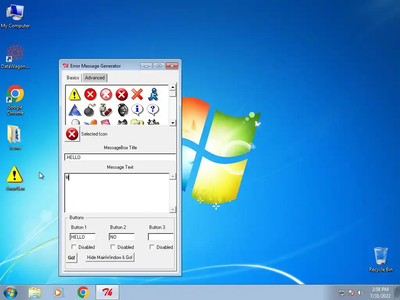Open the volume speaker tray icon
The width and height of the screenshot is (400, 300).
click(361, 293)
